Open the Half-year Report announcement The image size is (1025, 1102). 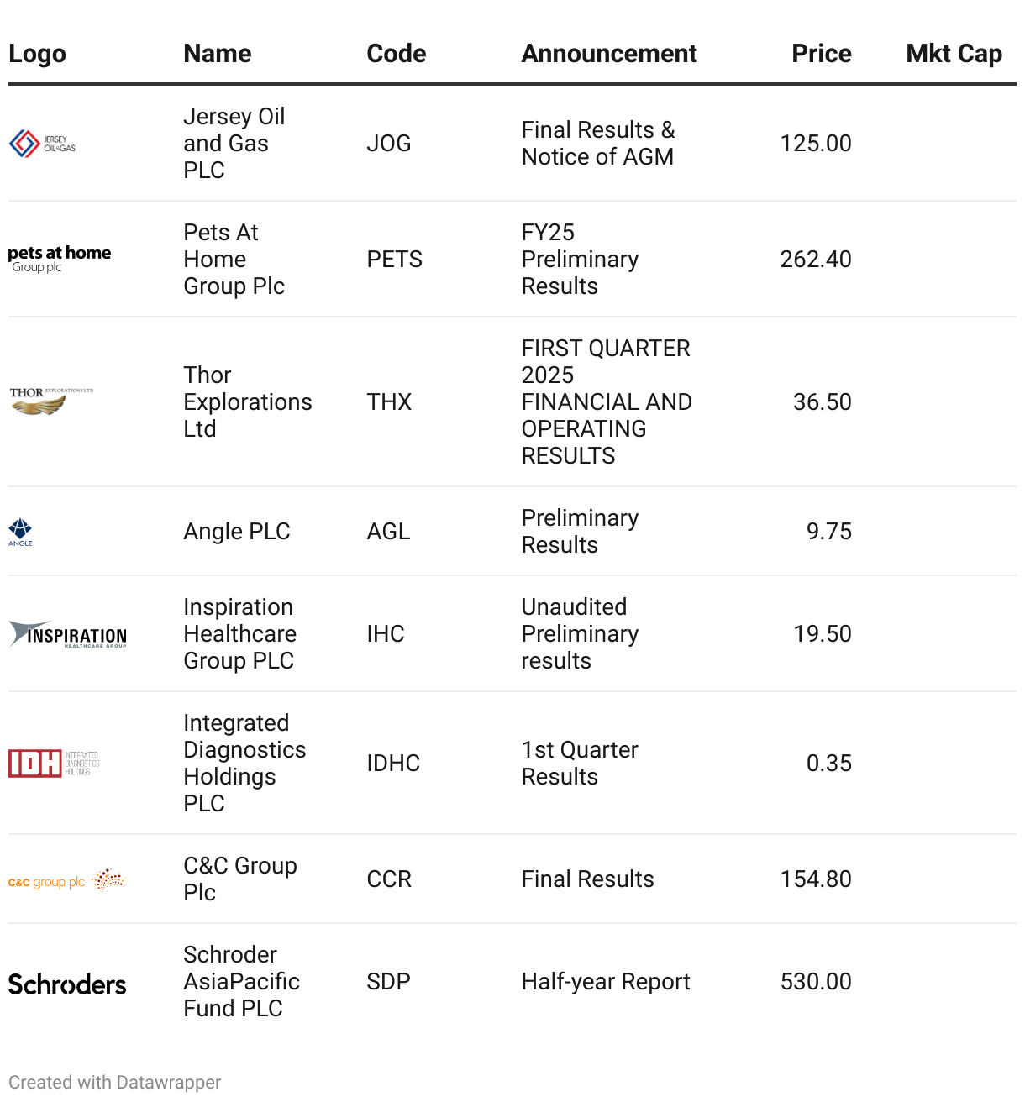coord(606,981)
